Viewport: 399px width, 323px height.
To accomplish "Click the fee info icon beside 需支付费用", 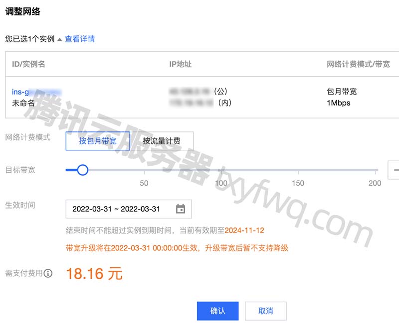I will 48,273.
